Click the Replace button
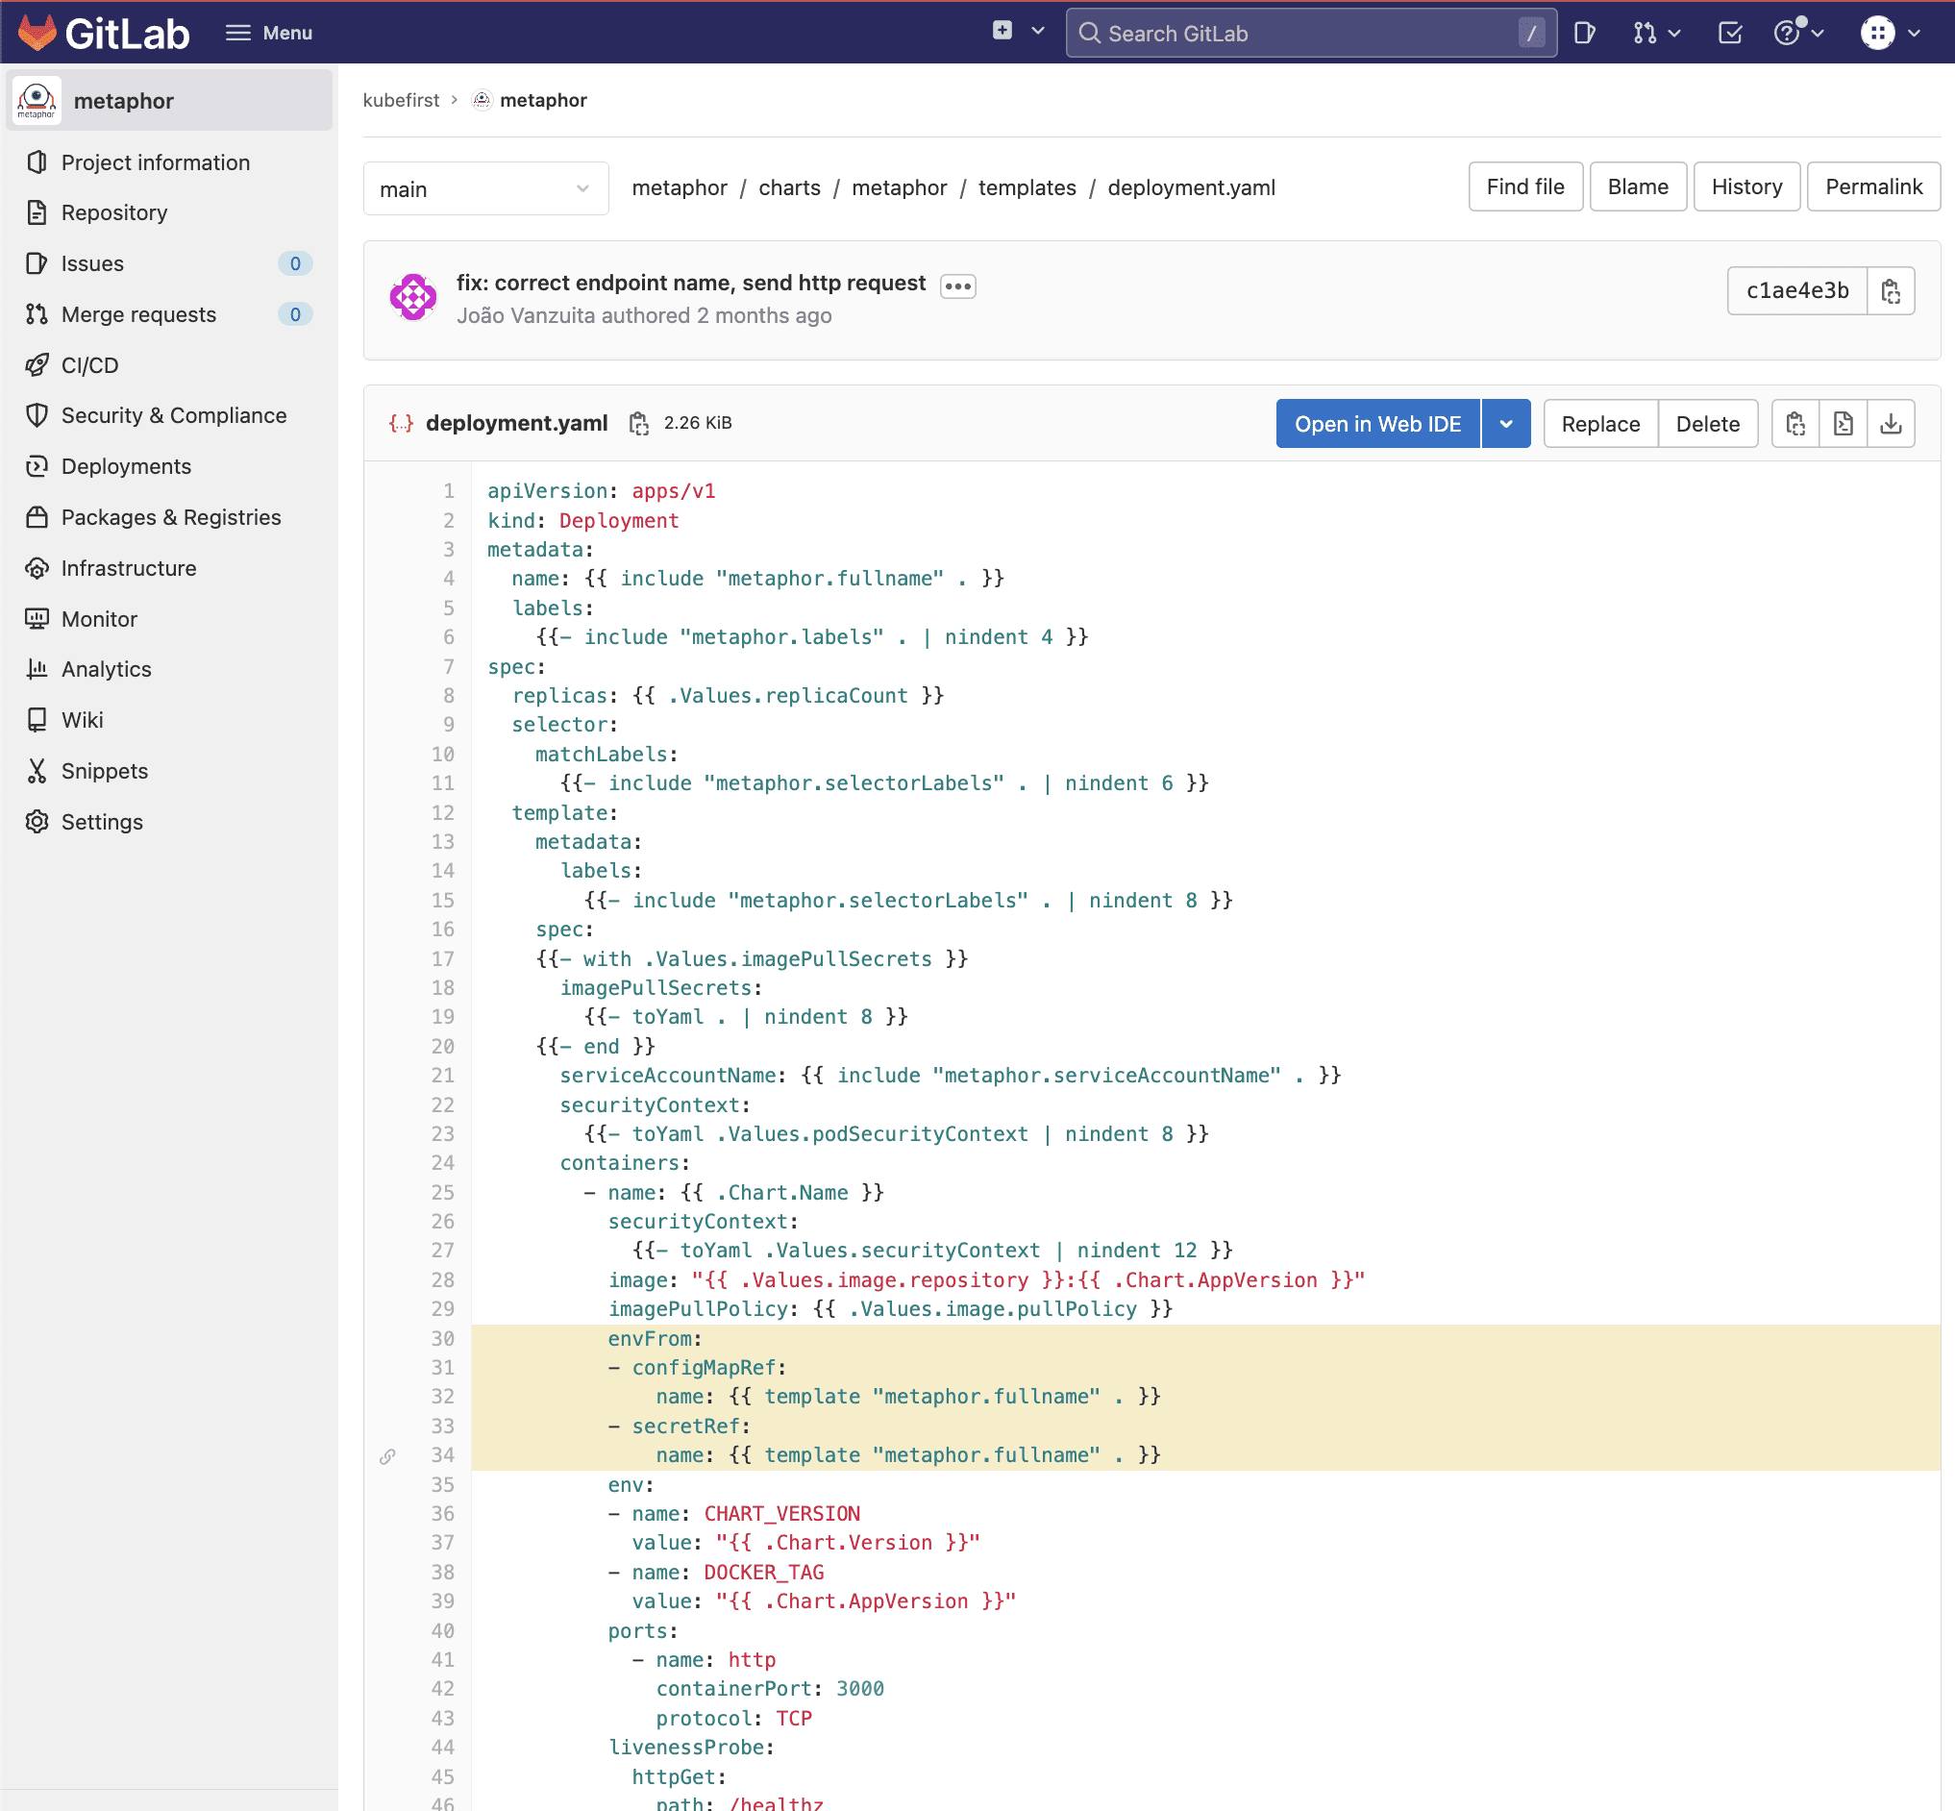Screen dimensions: 1955x1811 click(x=1600, y=423)
